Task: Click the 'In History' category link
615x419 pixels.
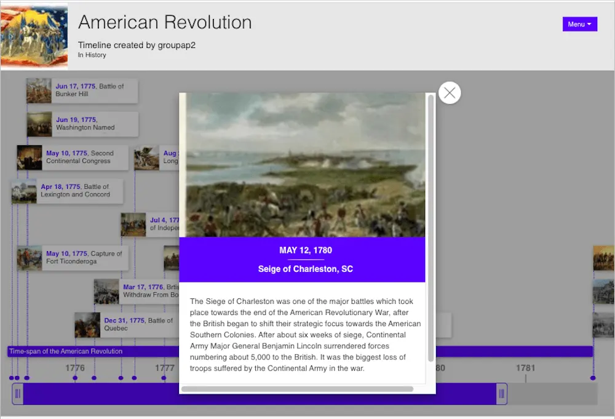Action: [92, 55]
